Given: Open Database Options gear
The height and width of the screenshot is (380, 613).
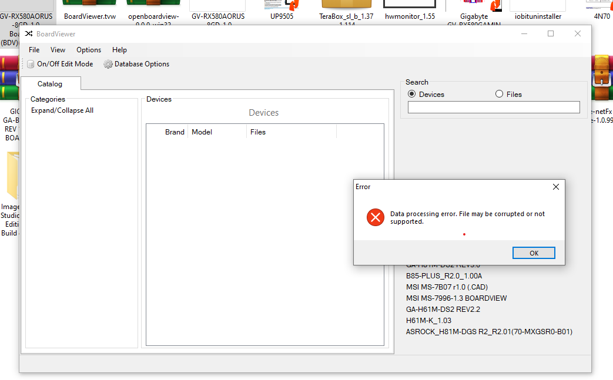Looking at the screenshot, I should pyautogui.click(x=136, y=63).
